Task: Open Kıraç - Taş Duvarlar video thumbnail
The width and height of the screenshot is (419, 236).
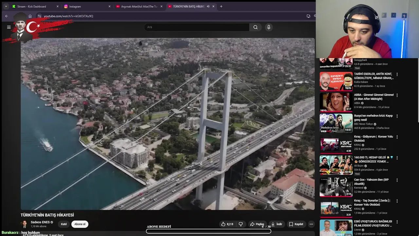Action: click(x=336, y=208)
